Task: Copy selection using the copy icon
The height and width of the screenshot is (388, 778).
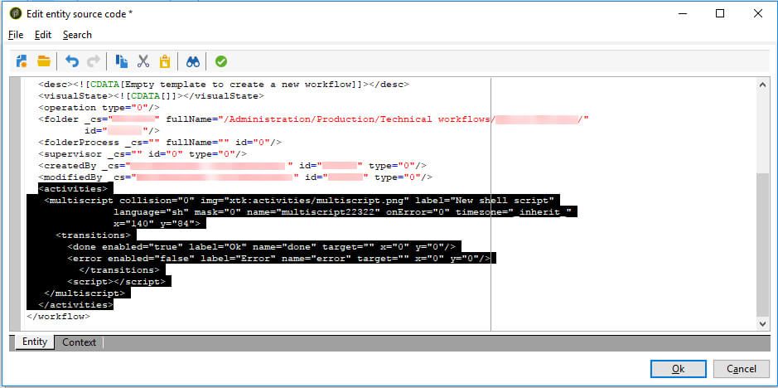Action: pyautogui.click(x=122, y=61)
